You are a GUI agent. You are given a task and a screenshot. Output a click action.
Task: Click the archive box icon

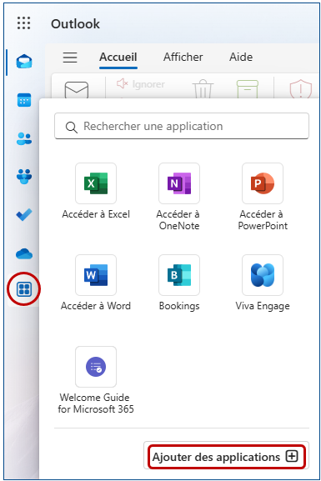point(248,88)
